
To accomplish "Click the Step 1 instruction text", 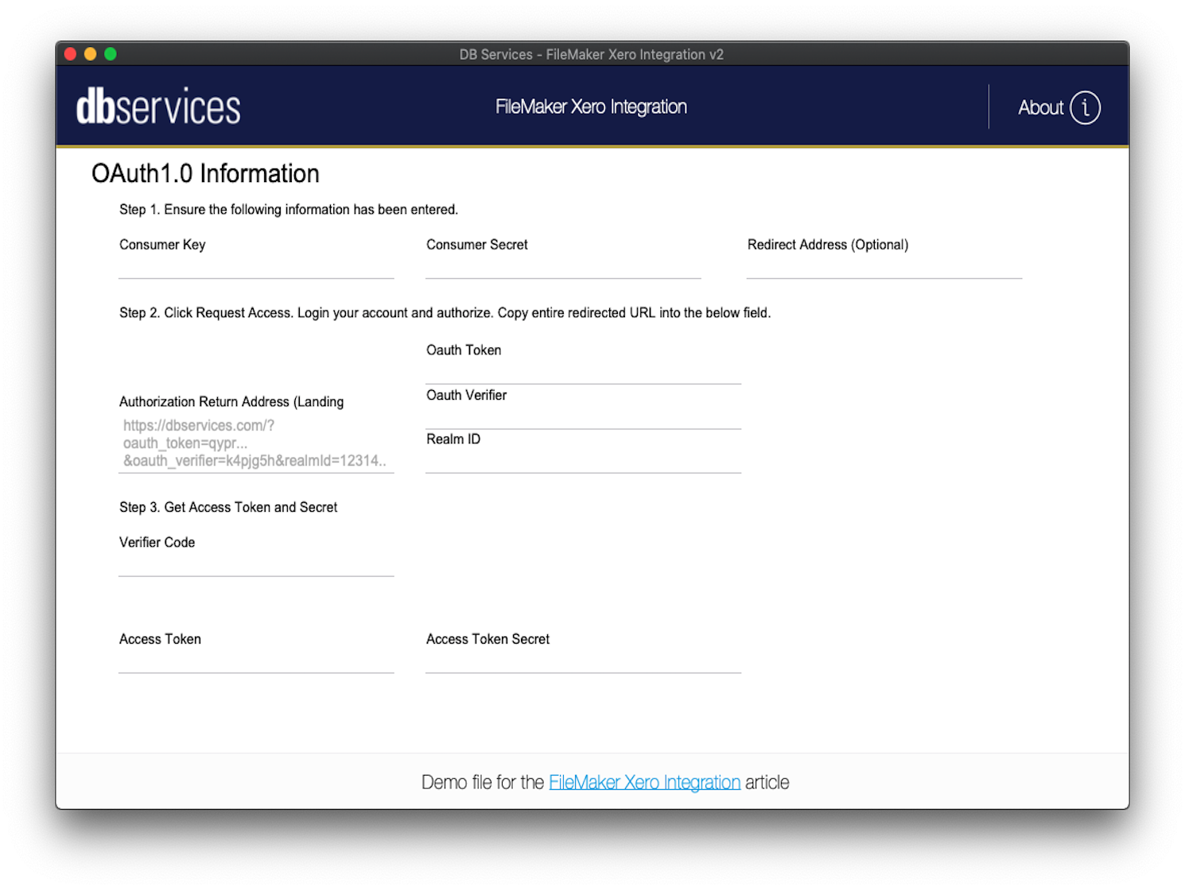I will (x=289, y=210).
